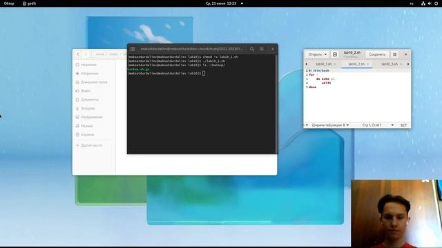Close the gedit window

[x=406, y=54]
